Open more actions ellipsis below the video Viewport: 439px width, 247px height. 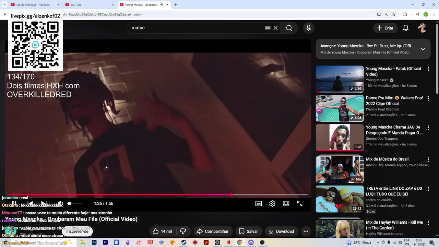point(306,231)
